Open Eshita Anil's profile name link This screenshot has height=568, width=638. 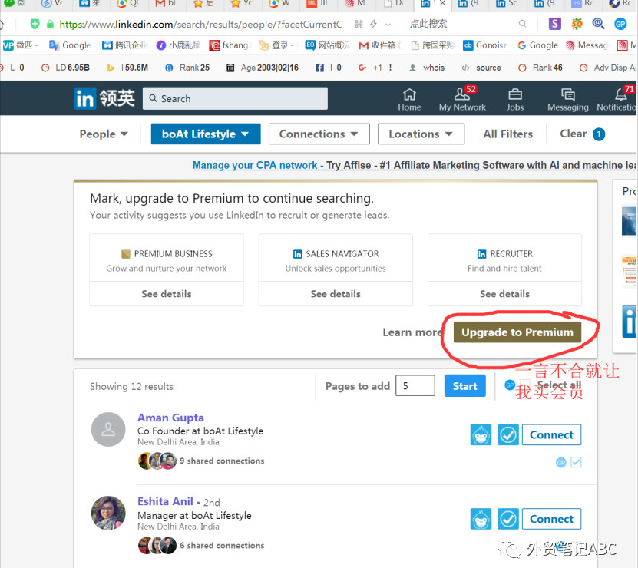click(165, 501)
